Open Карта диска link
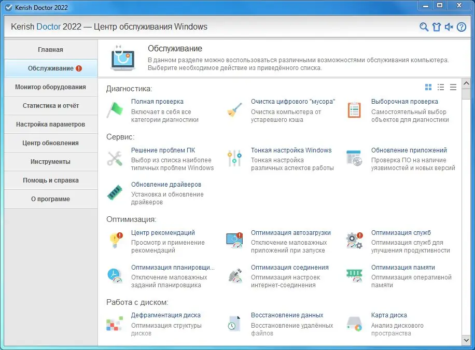Screen dimensions: 475x350 click(389, 315)
